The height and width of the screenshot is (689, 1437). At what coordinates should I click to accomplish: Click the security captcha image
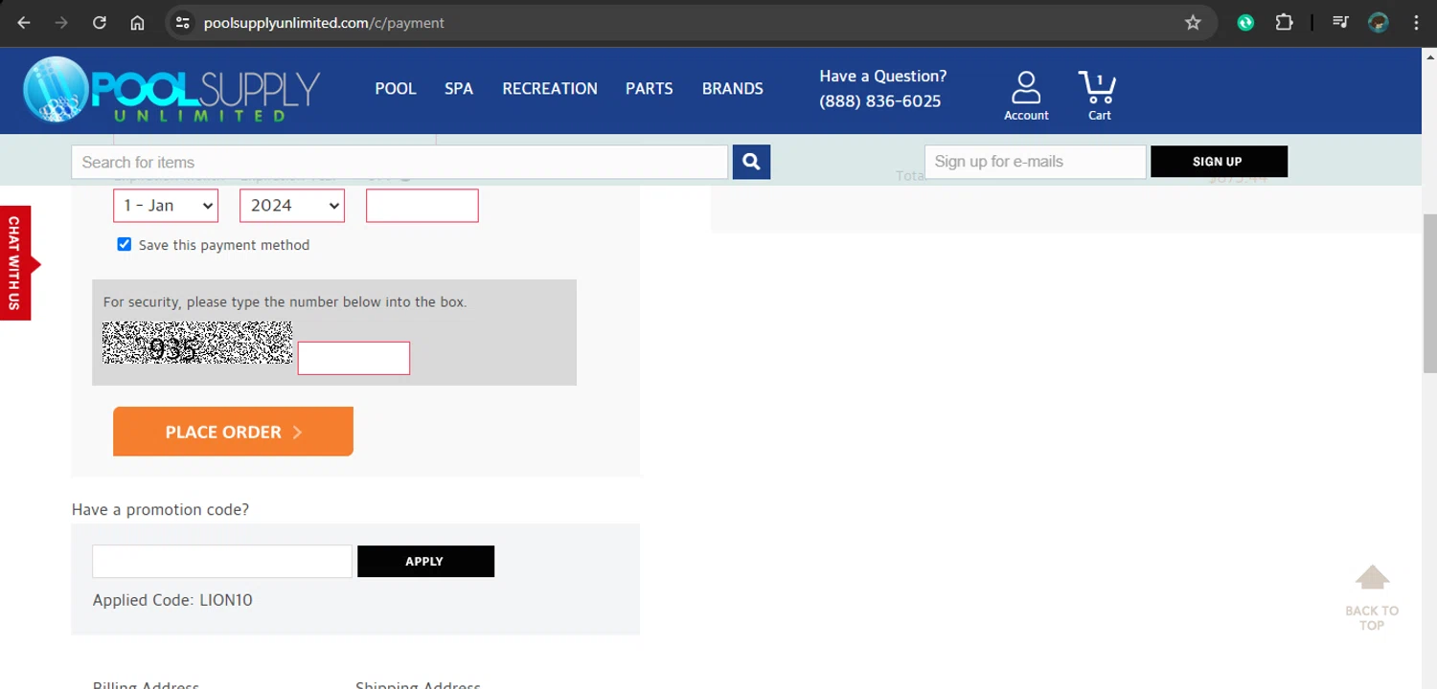point(197,343)
